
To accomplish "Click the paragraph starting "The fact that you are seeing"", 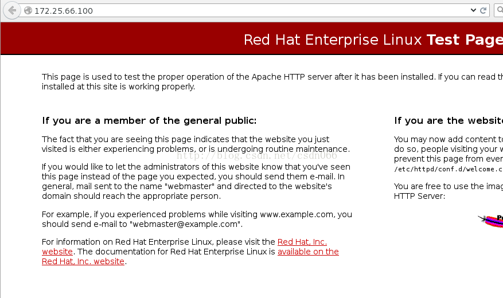I will point(196,144).
